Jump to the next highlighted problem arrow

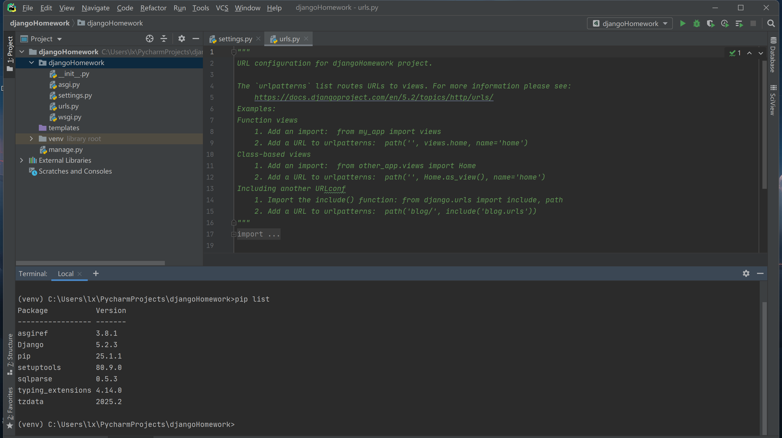(761, 53)
